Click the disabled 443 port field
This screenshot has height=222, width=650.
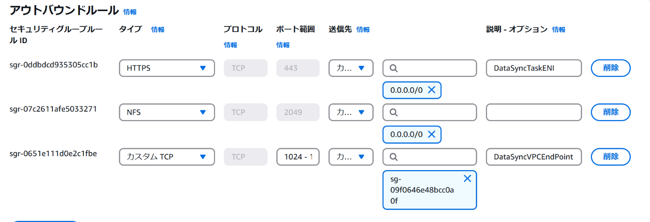298,68
